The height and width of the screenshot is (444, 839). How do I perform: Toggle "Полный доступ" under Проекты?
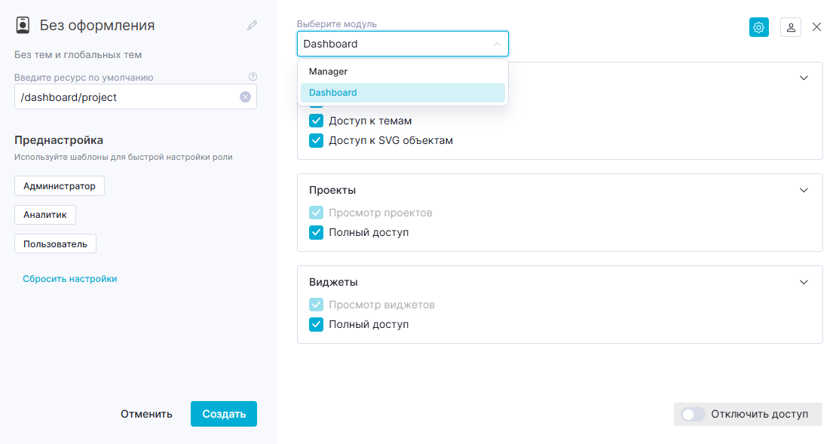(317, 233)
